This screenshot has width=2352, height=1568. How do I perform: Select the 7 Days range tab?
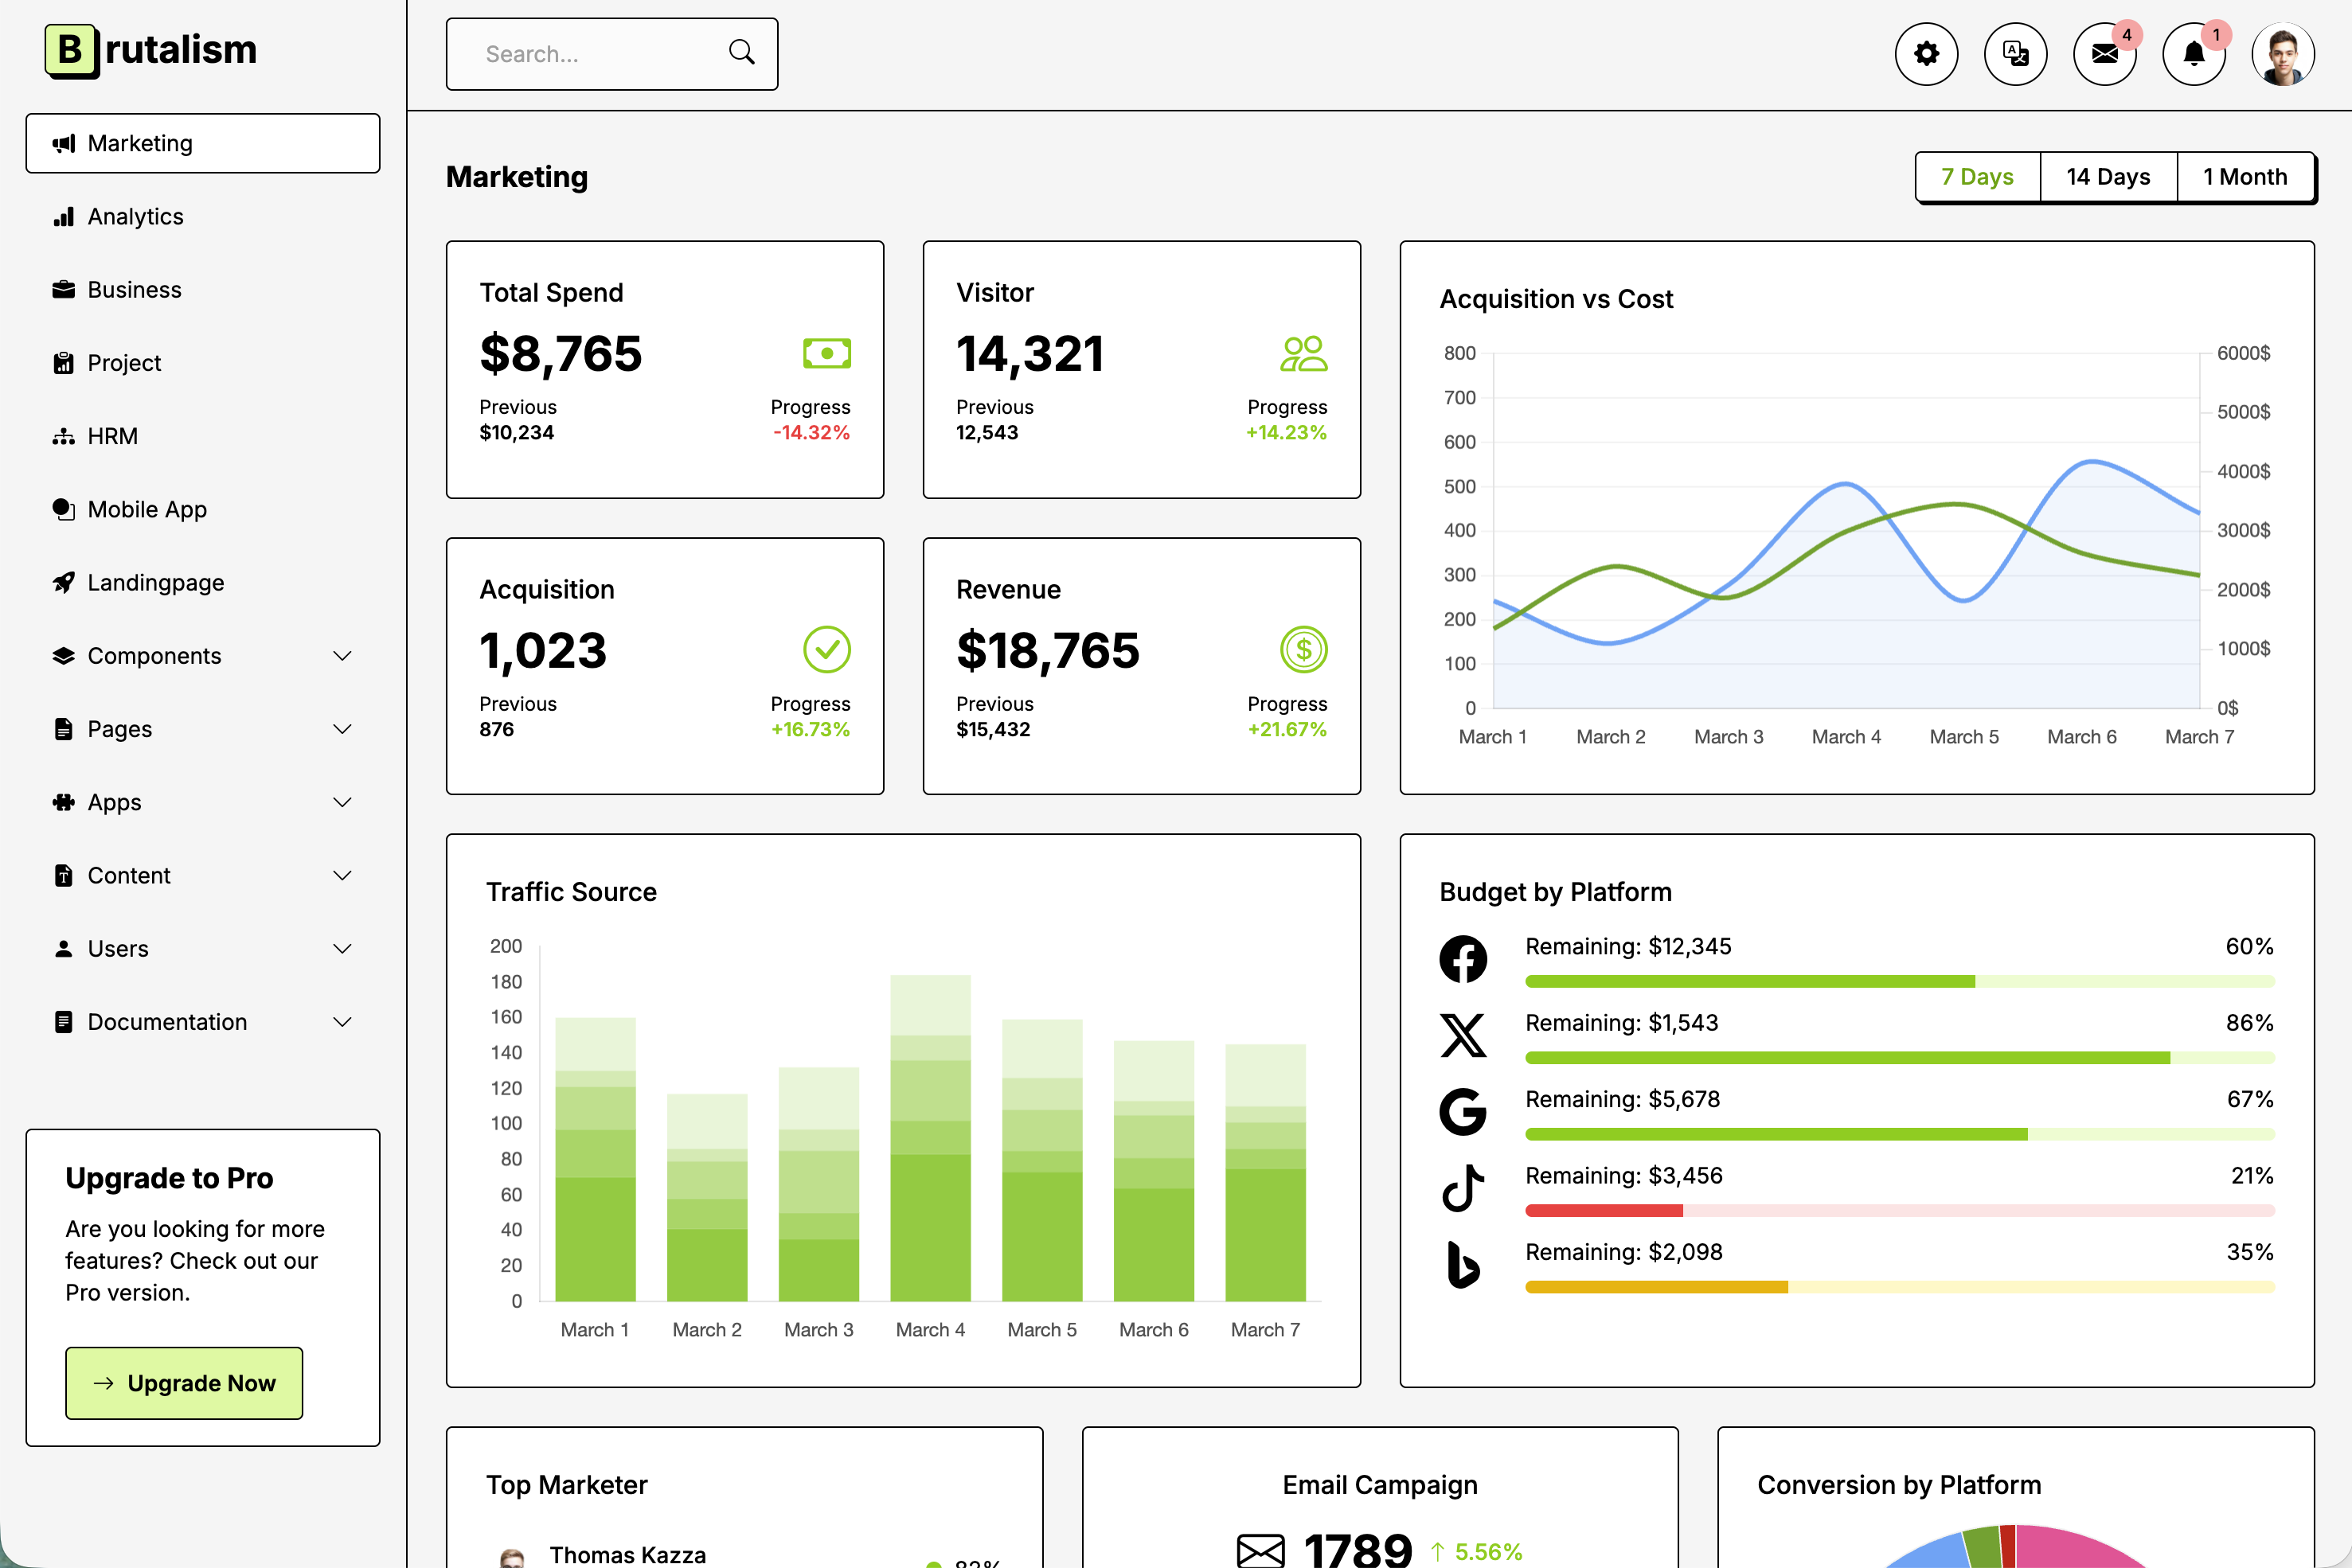click(1978, 177)
